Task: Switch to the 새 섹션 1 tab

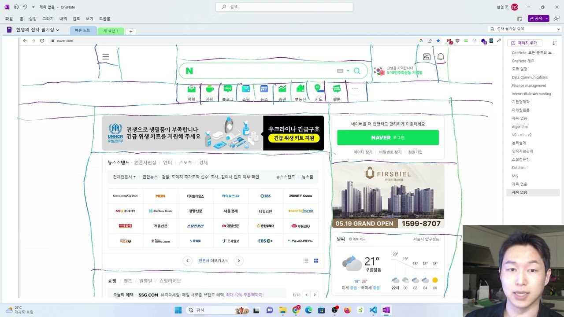Action: pos(111,31)
